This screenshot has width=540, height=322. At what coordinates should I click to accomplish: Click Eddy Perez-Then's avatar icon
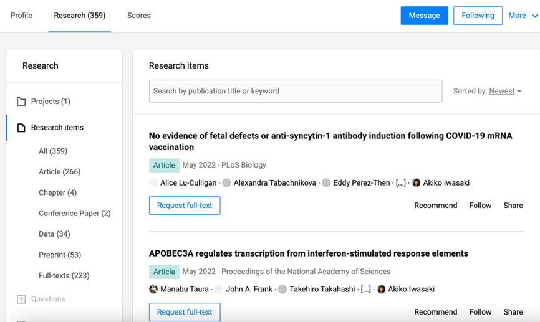tap(326, 183)
